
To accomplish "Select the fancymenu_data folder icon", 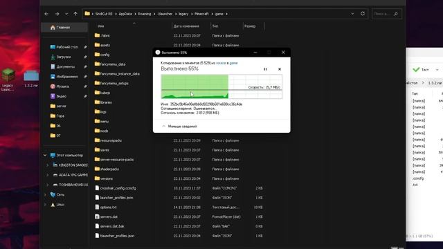I will coord(97,64).
